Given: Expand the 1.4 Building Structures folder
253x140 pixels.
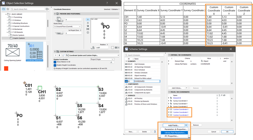Looking at the screenshot, I should click(x=7, y=23).
